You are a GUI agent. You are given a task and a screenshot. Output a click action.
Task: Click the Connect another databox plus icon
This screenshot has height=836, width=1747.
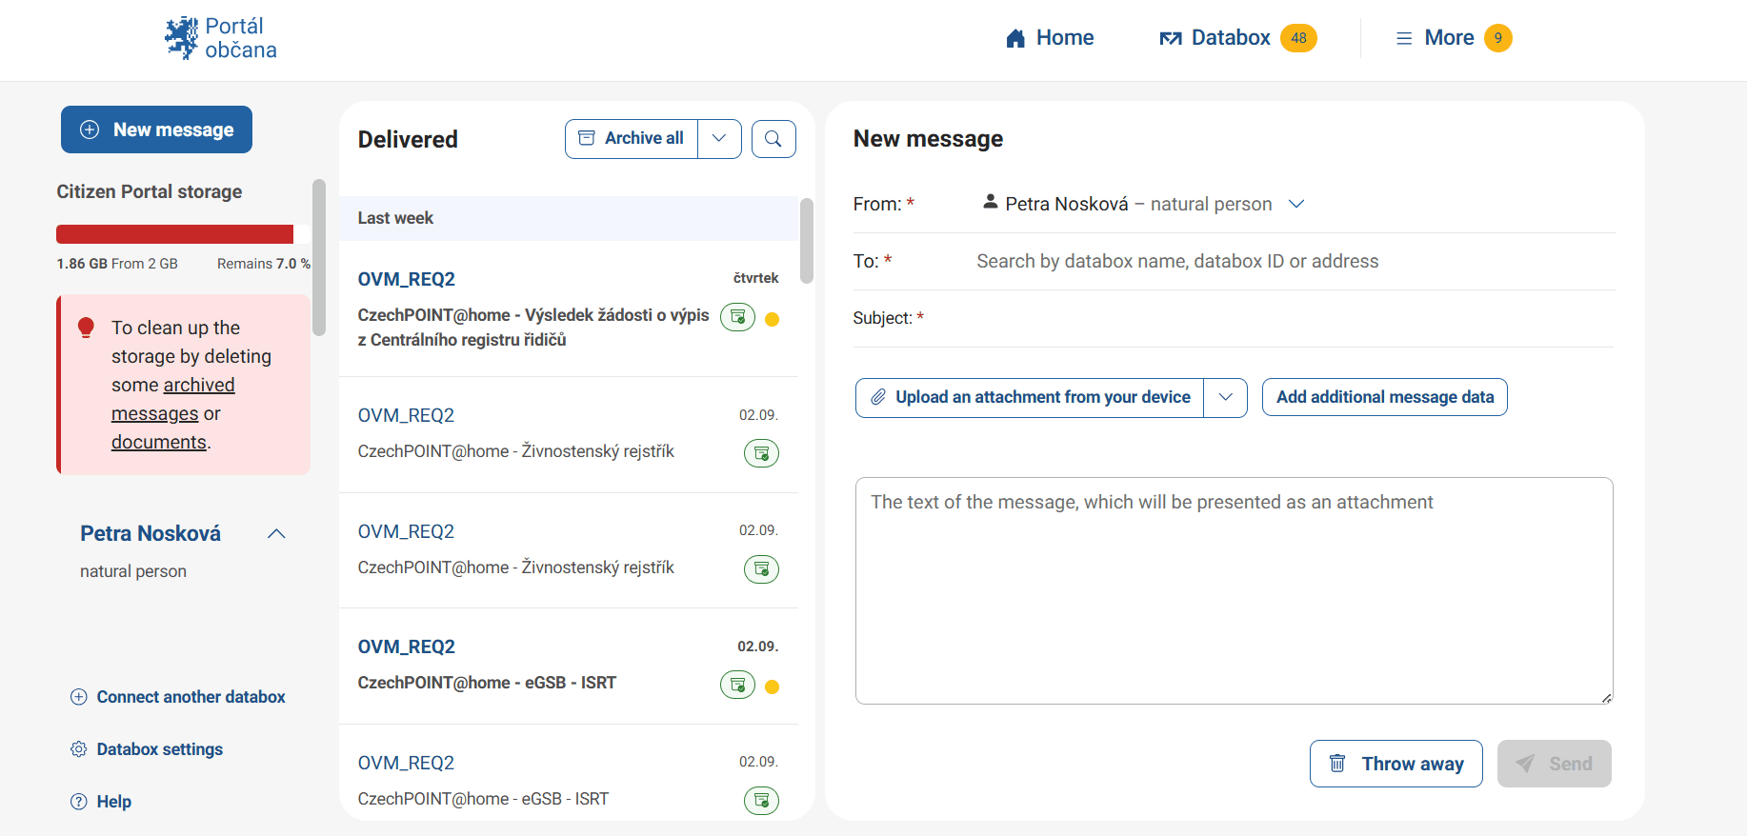pyautogui.click(x=79, y=697)
